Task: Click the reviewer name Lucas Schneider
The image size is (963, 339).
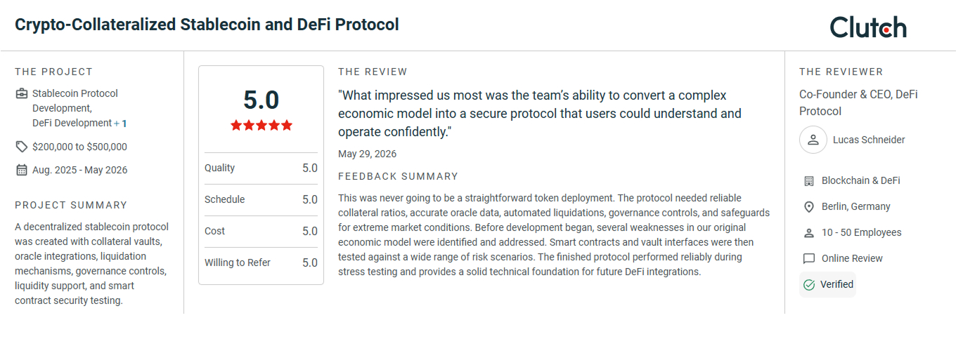Action: pyautogui.click(x=869, y=140)
